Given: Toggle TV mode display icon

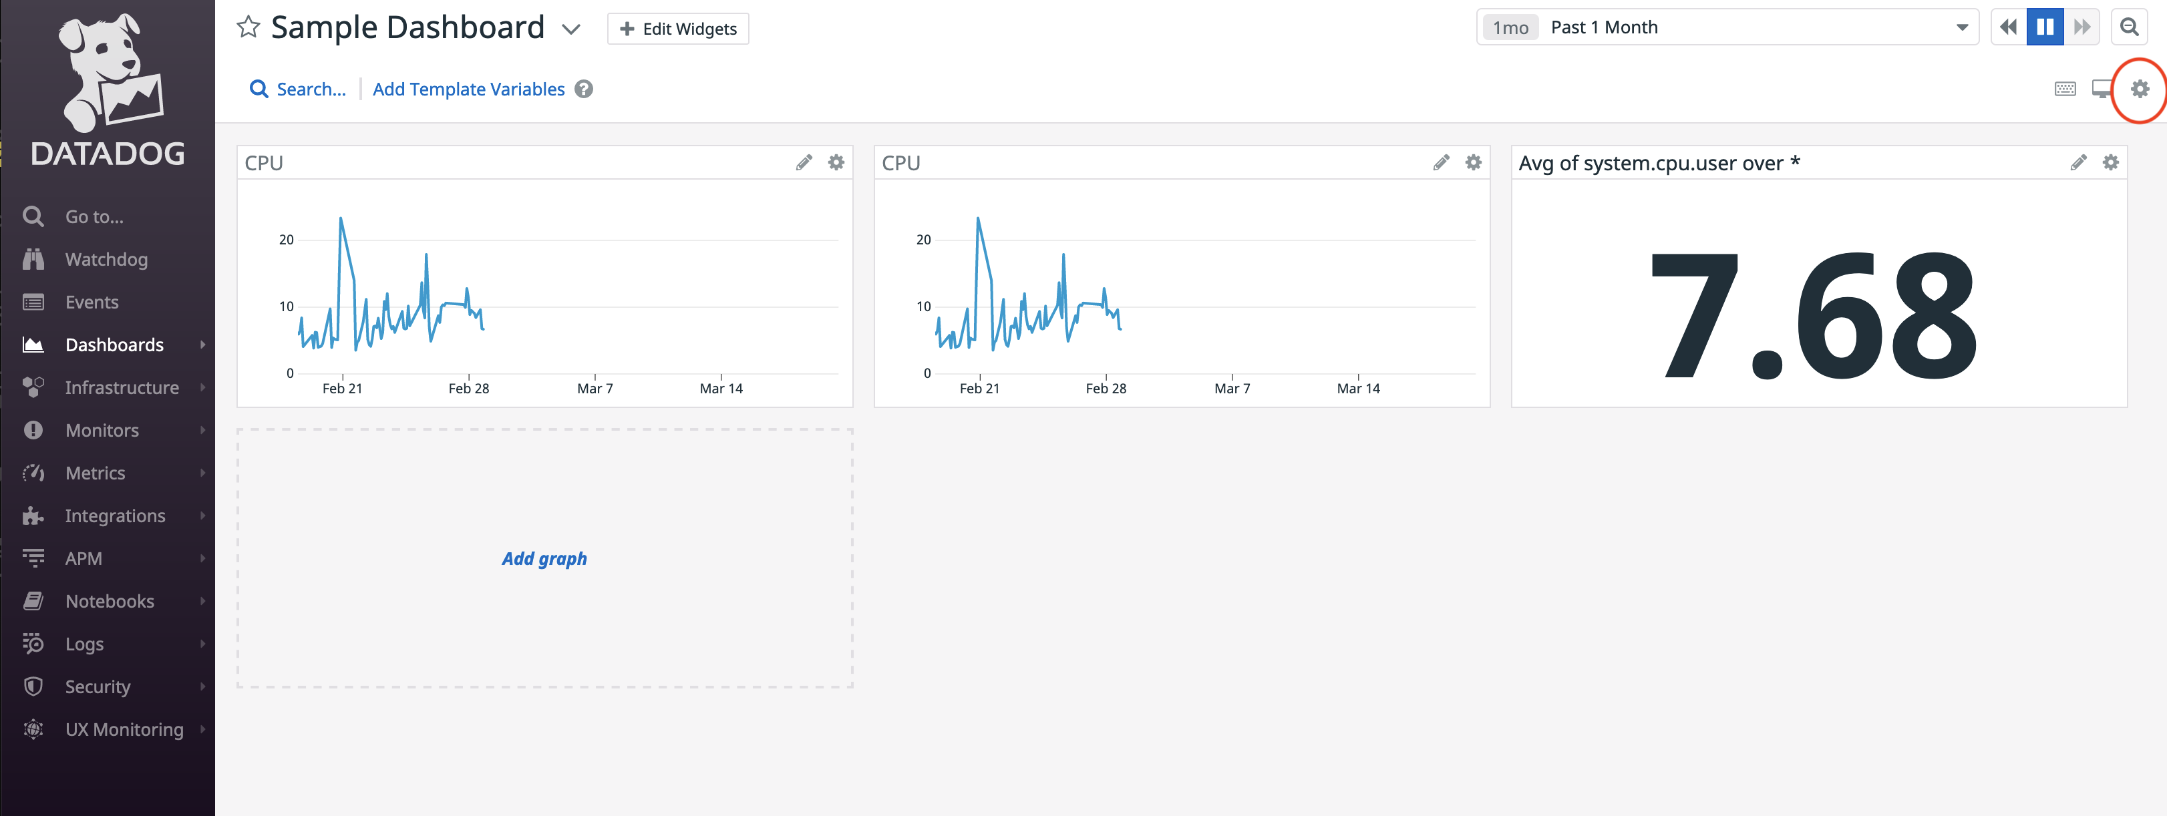Looking at the screenshot, I should pyautogui.click(x=2101, y=89).
